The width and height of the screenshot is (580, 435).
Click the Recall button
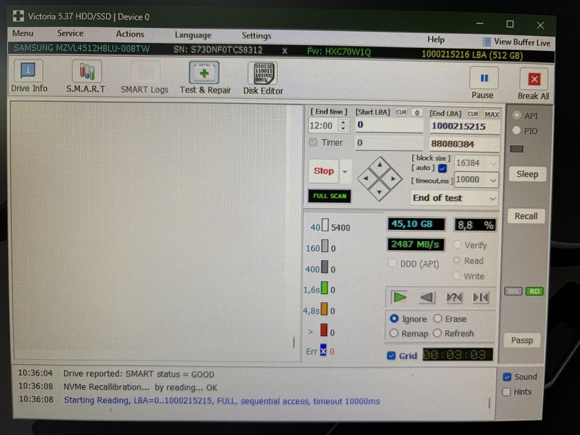pos(526,216)
